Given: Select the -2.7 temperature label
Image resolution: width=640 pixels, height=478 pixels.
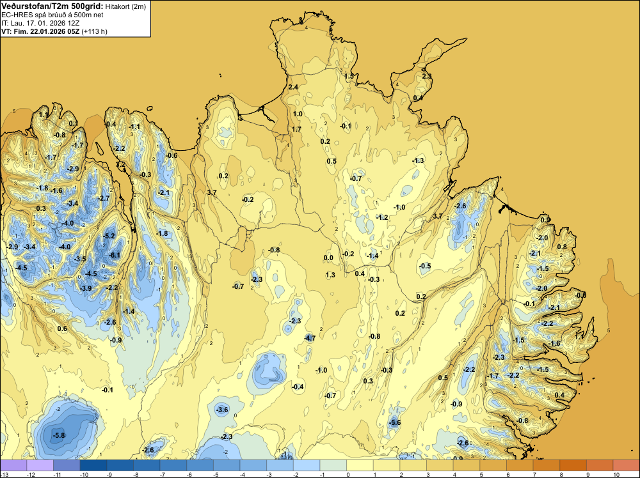Looking at the screenshot, I should [104, 198].
